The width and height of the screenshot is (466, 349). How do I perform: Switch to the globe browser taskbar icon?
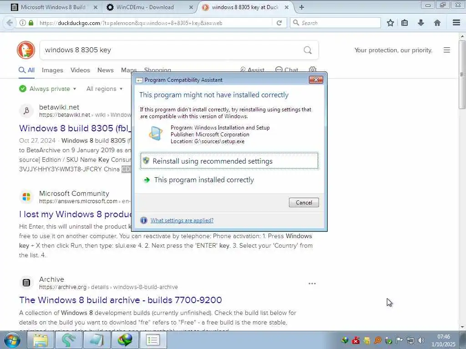pyautogui.click(x=125, y=340)
